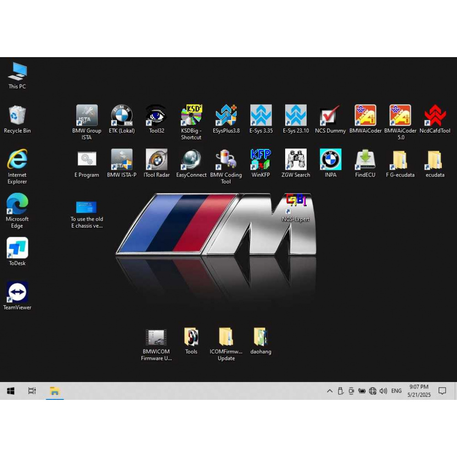Click the network globe tray icon
Image resolution: width=457 pixels, height=457 pixels.
click(372, 391)
